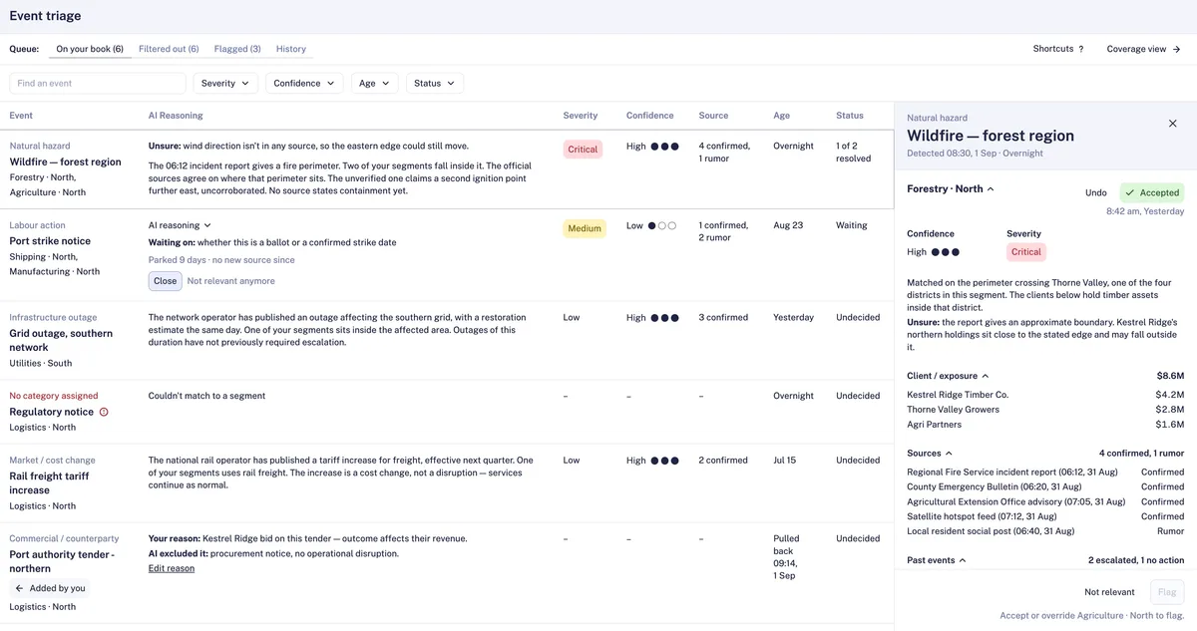Click Undo in the detail panel
This screenshot has height=631, width=1197.
coord(1095,192)
